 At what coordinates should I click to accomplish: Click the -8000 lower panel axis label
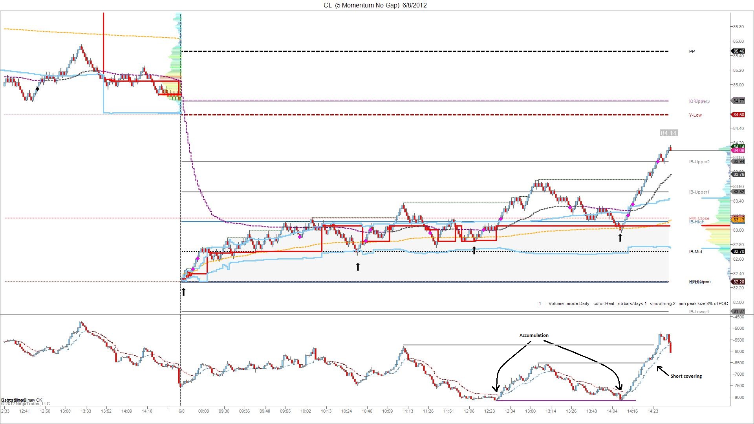click(x=738, y=397)
